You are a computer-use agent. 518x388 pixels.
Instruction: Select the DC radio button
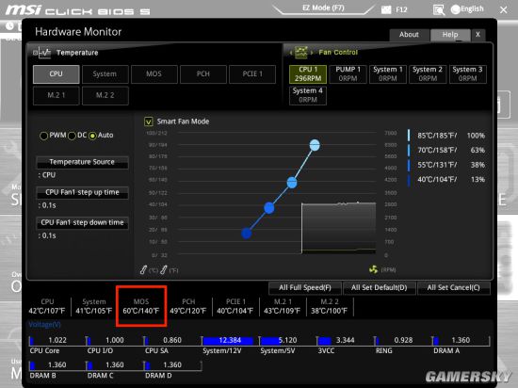pyautogui.click(x=72, y=136)
